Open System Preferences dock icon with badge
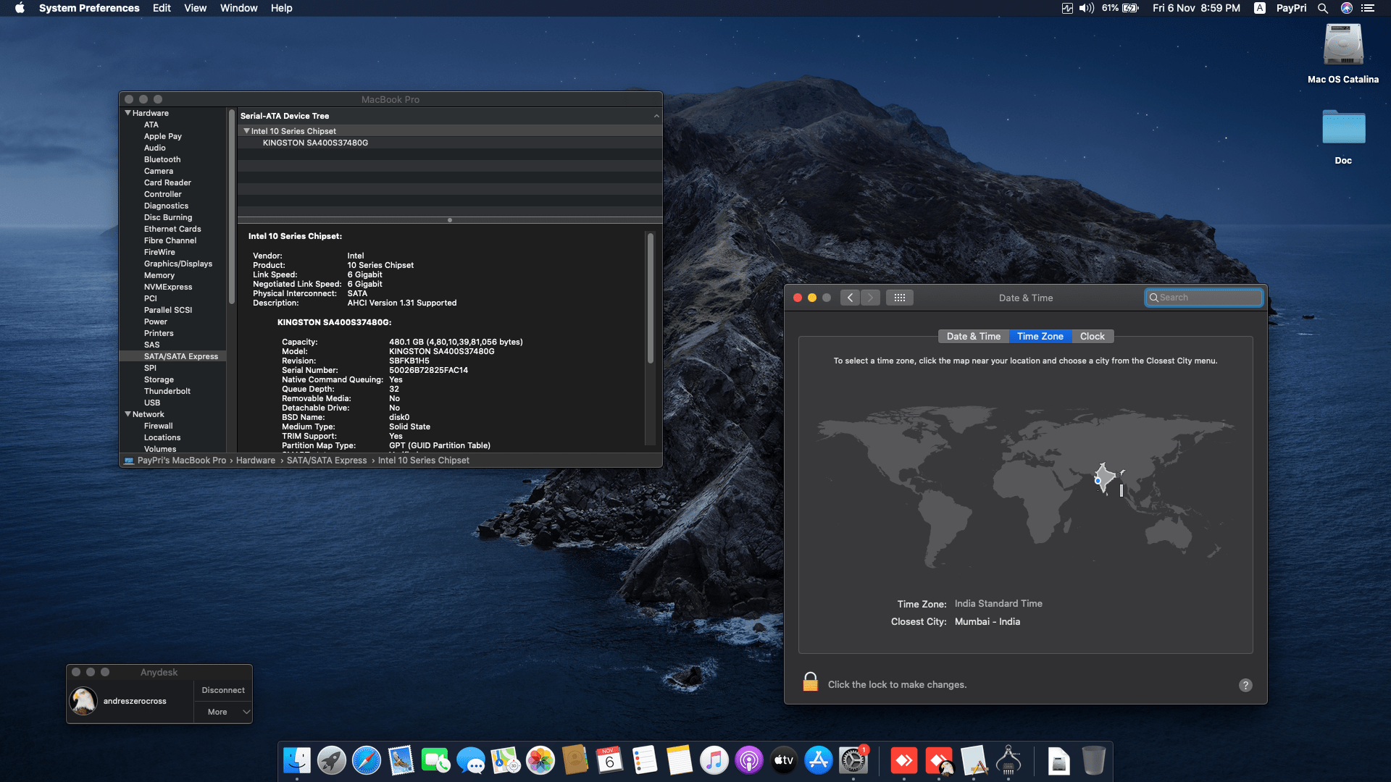 point(853,761)
